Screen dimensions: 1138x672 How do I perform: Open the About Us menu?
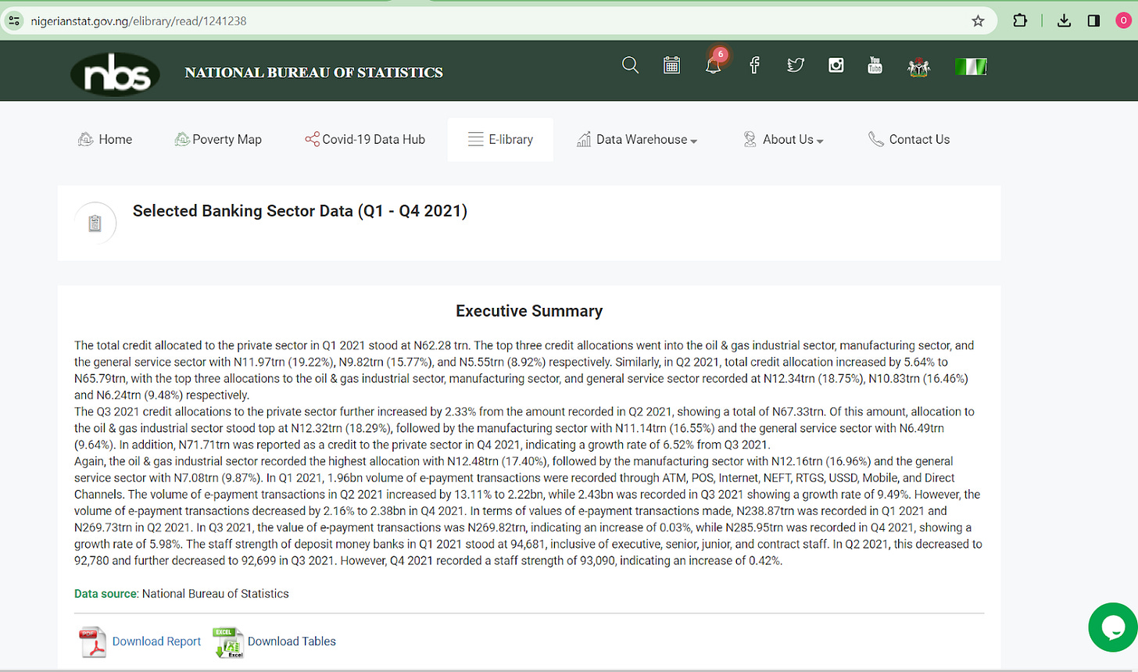coord(783,139)
